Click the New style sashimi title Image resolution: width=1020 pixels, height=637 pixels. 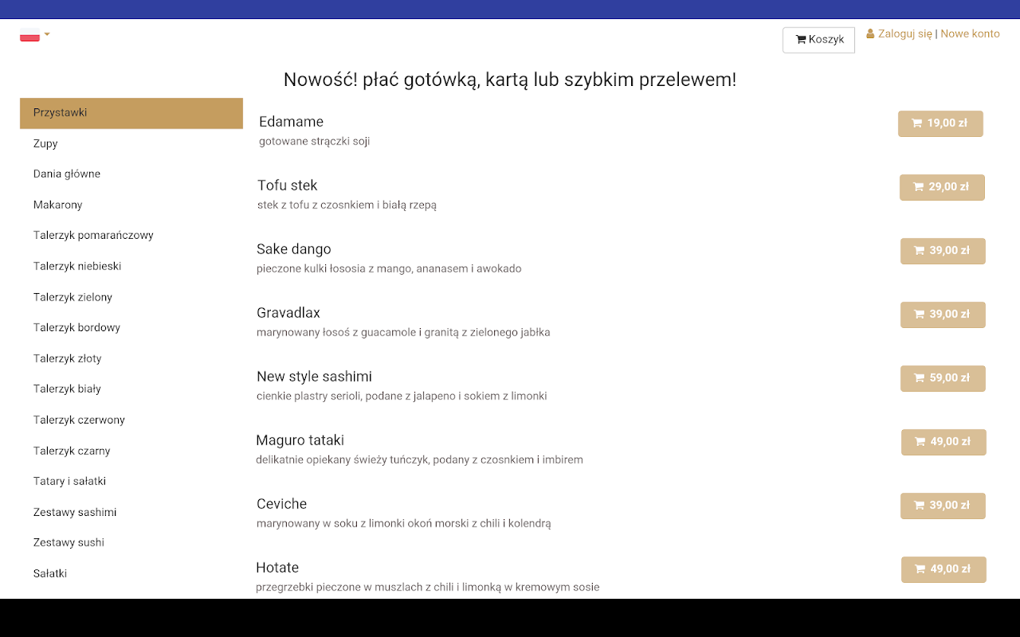click(314, 377)
